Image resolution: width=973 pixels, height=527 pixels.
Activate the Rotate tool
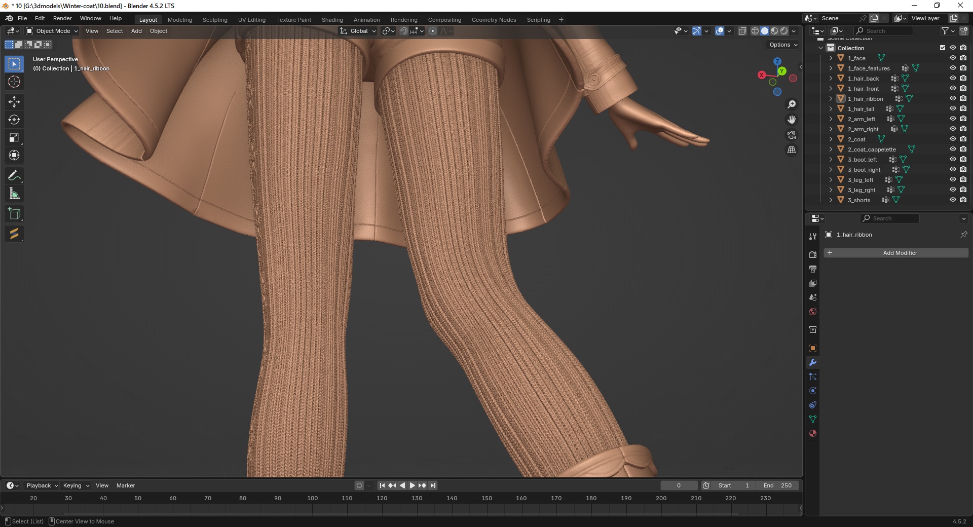[x=14, y=120]
